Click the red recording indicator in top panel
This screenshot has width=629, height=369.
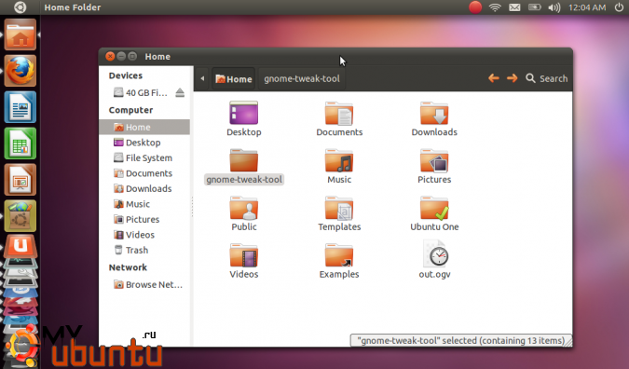[475, 7]
